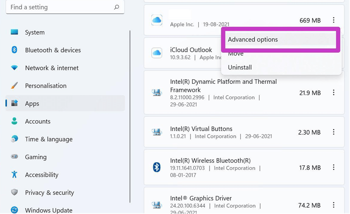350x214 pixels.
Task: Click the Privacy & security shield icon
Action: click(14, 192)
